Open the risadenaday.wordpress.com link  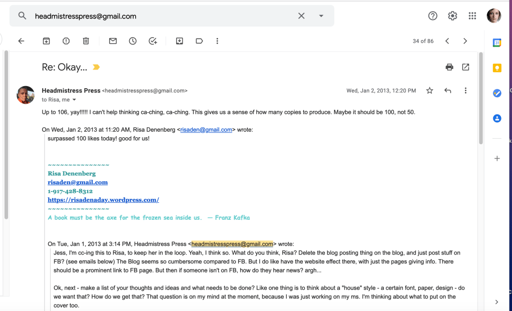coord(103,200)
